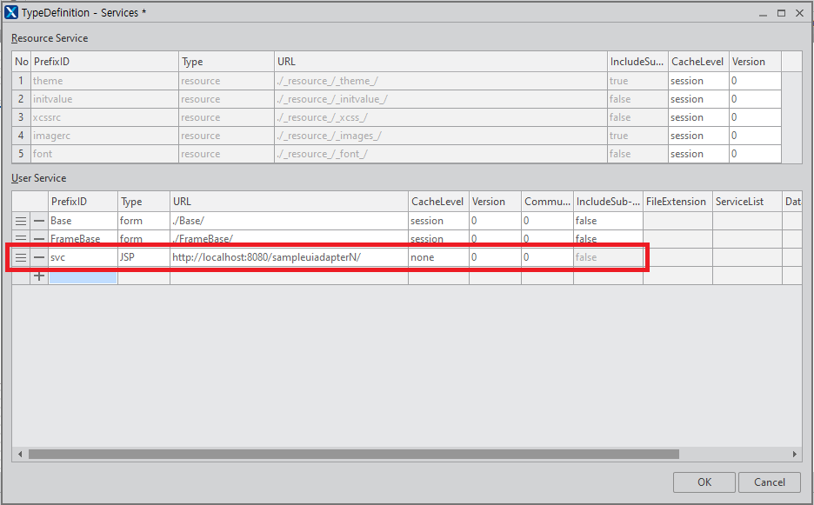This screenshot has height=505, width=814.
Task: Click the X application icon in the title bar
Action: pyautogui.click(x=11, y=13)
